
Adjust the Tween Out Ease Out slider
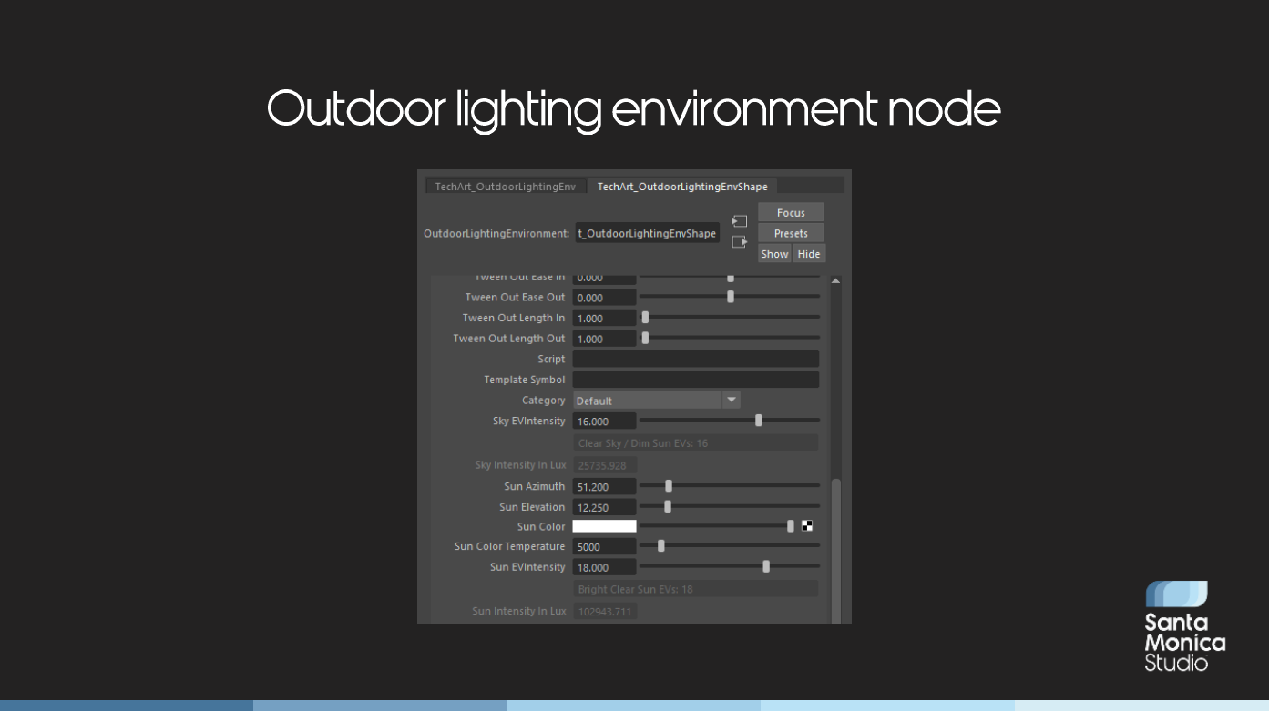[x=730, y=297]
